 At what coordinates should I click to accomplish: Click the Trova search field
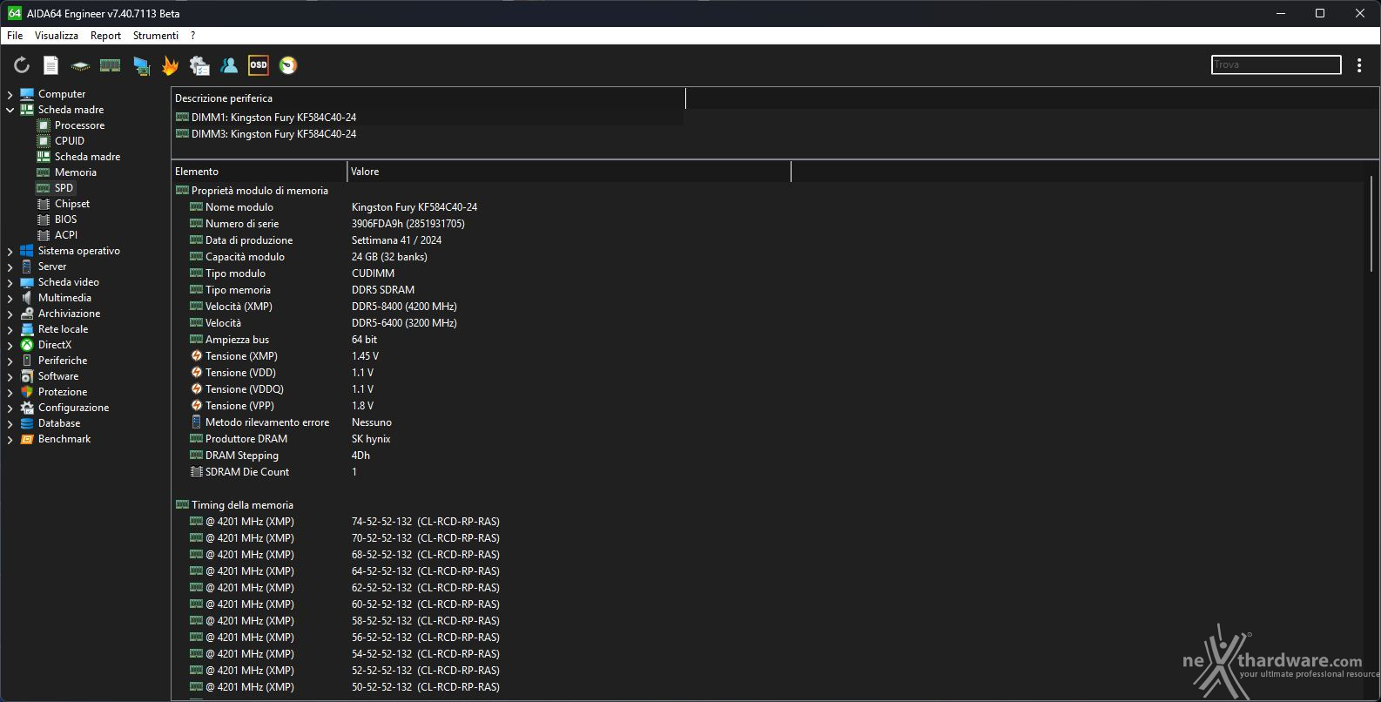(x=1277, y=64)
